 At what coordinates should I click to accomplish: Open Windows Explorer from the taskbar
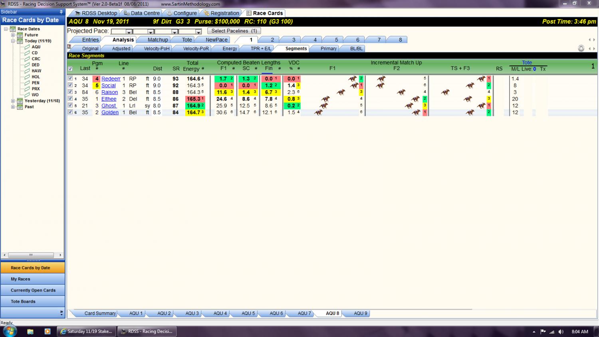point(30,331)
